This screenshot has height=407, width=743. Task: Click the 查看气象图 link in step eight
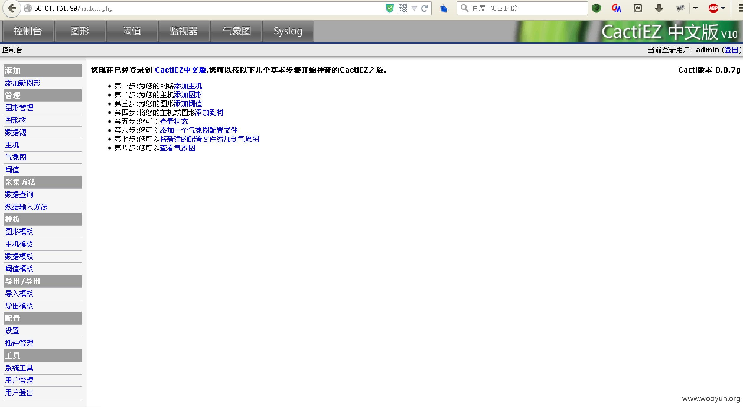(177, 148)
